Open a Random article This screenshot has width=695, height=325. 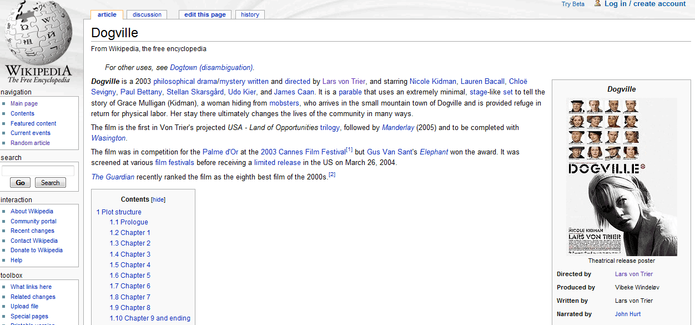pos(30,143)
